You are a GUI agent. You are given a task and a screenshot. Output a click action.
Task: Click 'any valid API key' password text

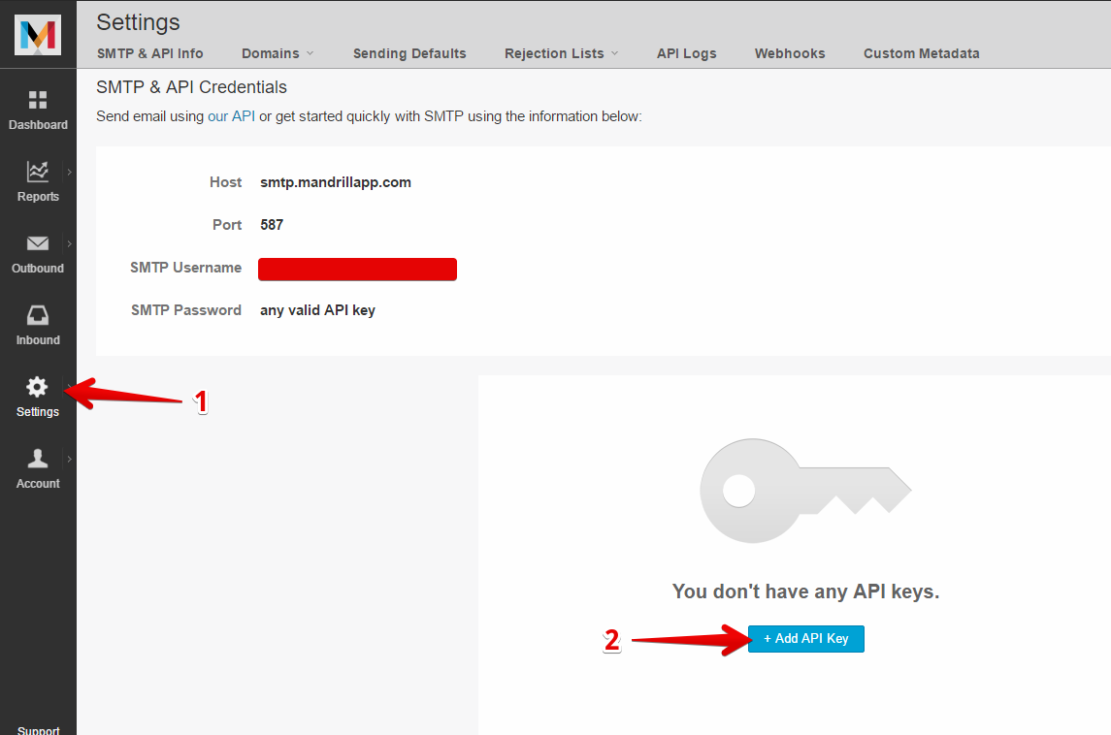(x=317, y=310)
